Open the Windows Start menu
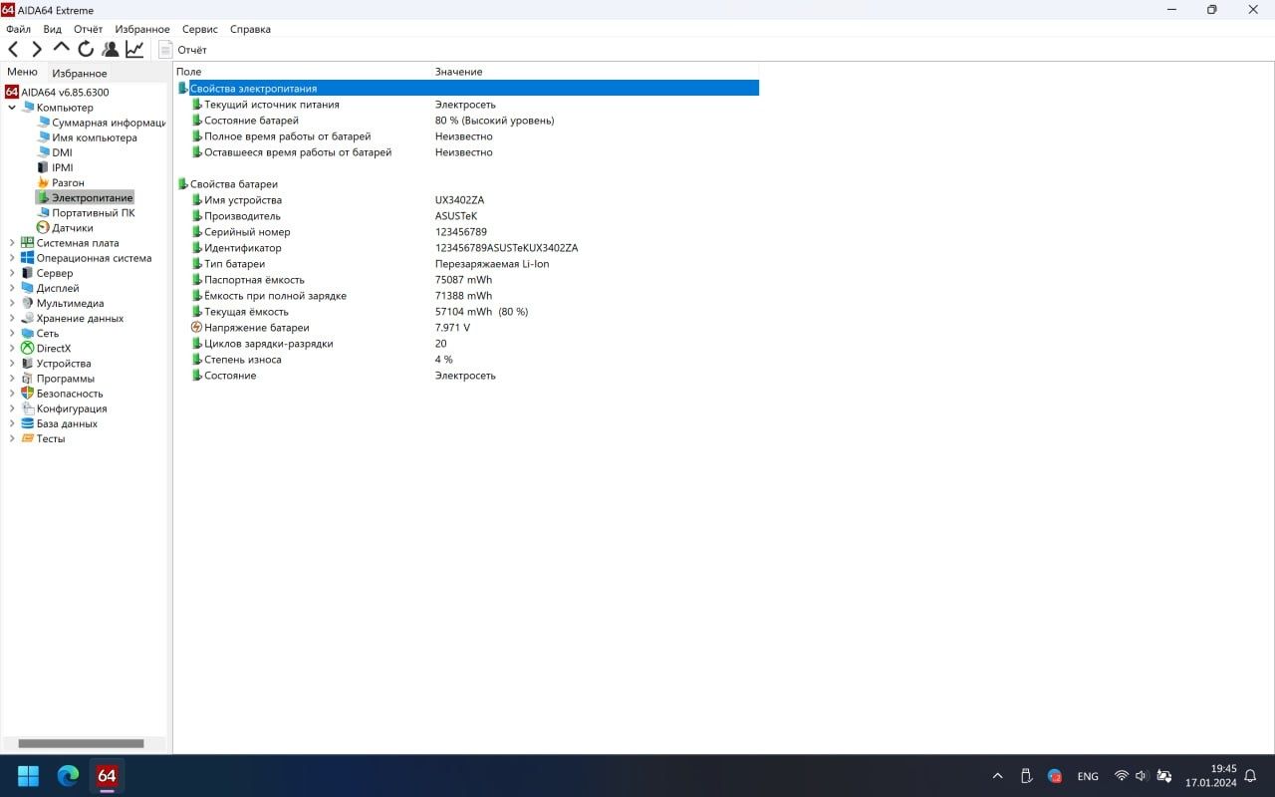The image size is (1275, 797). (x=28, y=775)
